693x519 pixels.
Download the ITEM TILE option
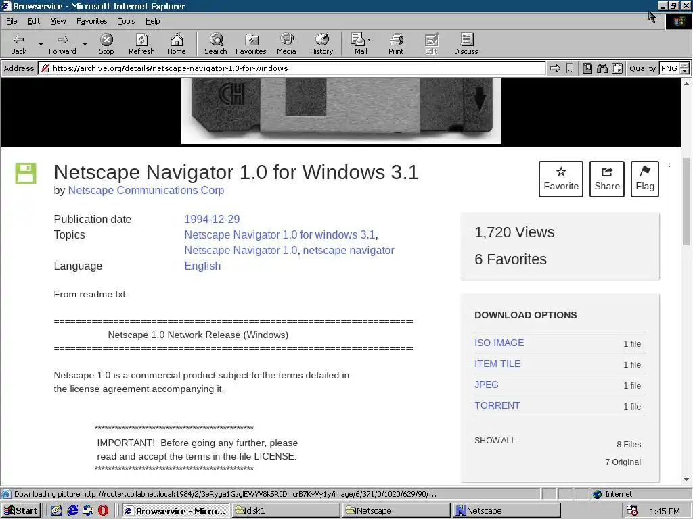(x=497, y=364)
